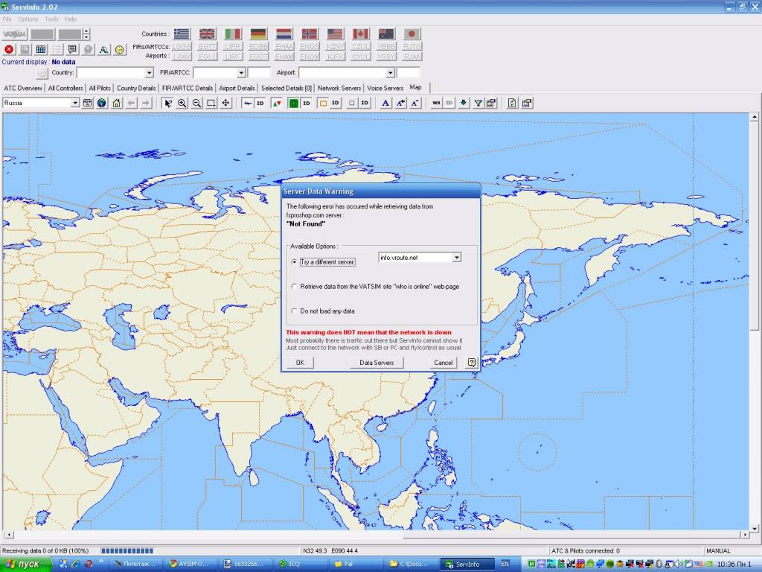The height and width of the screenshot is (572, 762).
Task: Click the home icon in map toolbar
Action: tap(117, 103)
